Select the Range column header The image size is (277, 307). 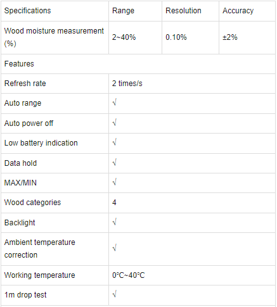point(123,11)
